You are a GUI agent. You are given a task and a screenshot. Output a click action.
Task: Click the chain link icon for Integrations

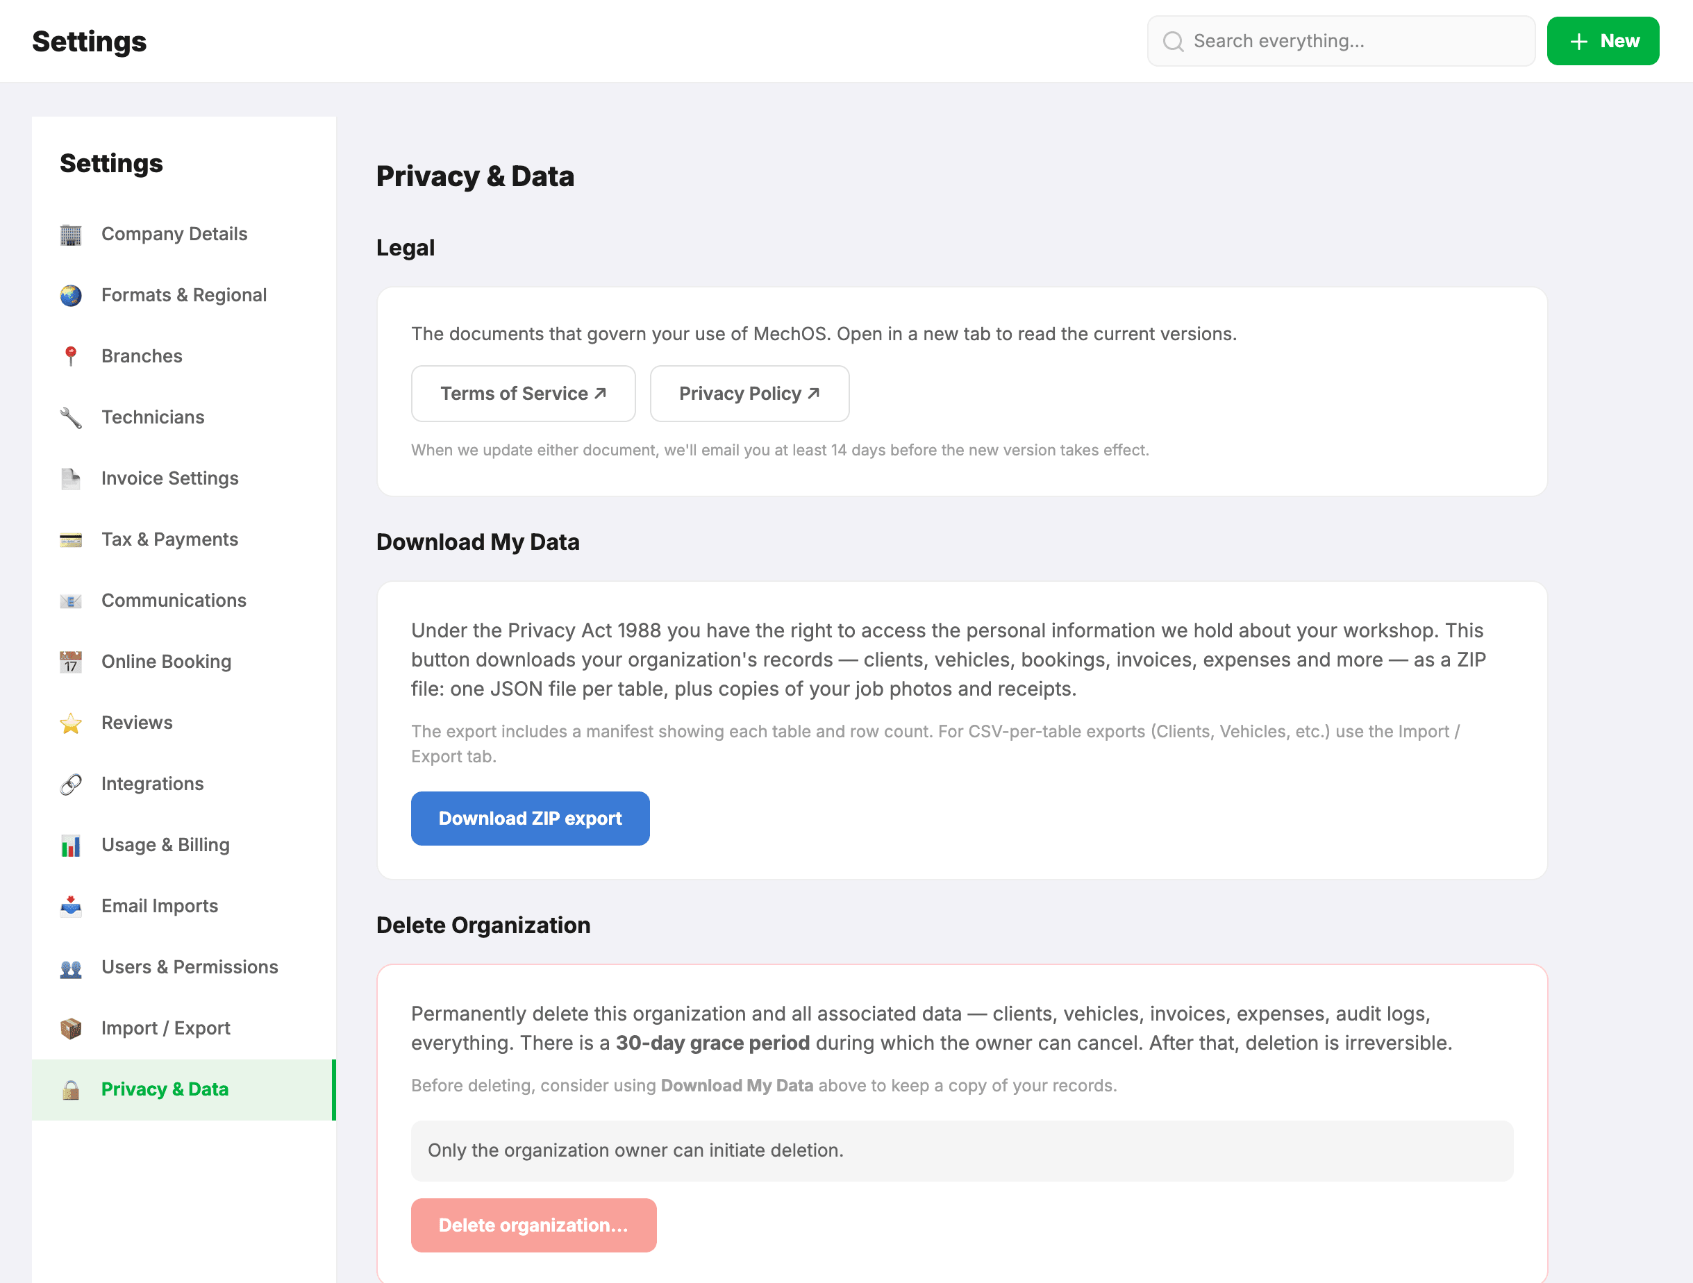point(70,785)
